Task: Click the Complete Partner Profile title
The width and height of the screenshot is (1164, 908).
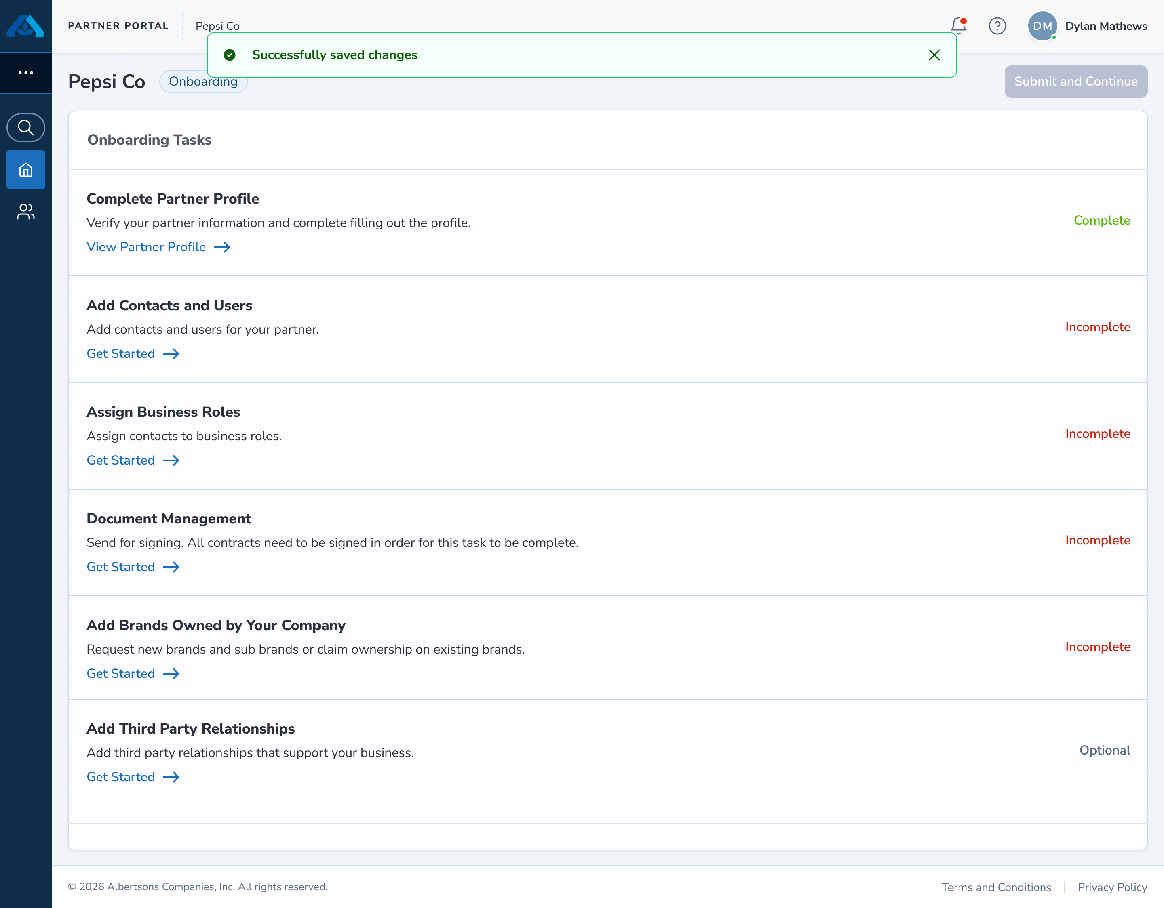Action: pos(173,199)
